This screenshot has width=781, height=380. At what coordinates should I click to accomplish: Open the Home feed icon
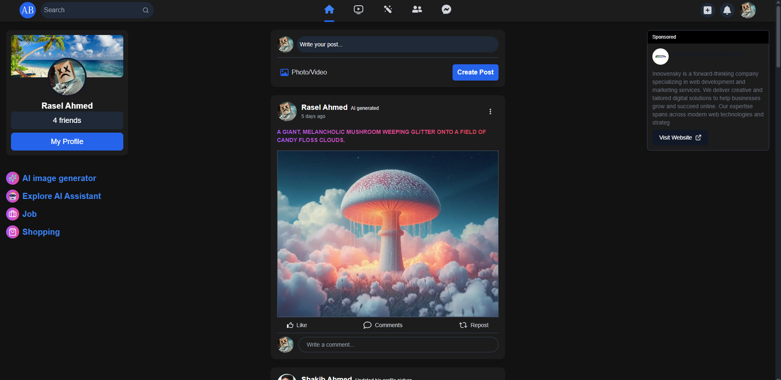point(329,9)
